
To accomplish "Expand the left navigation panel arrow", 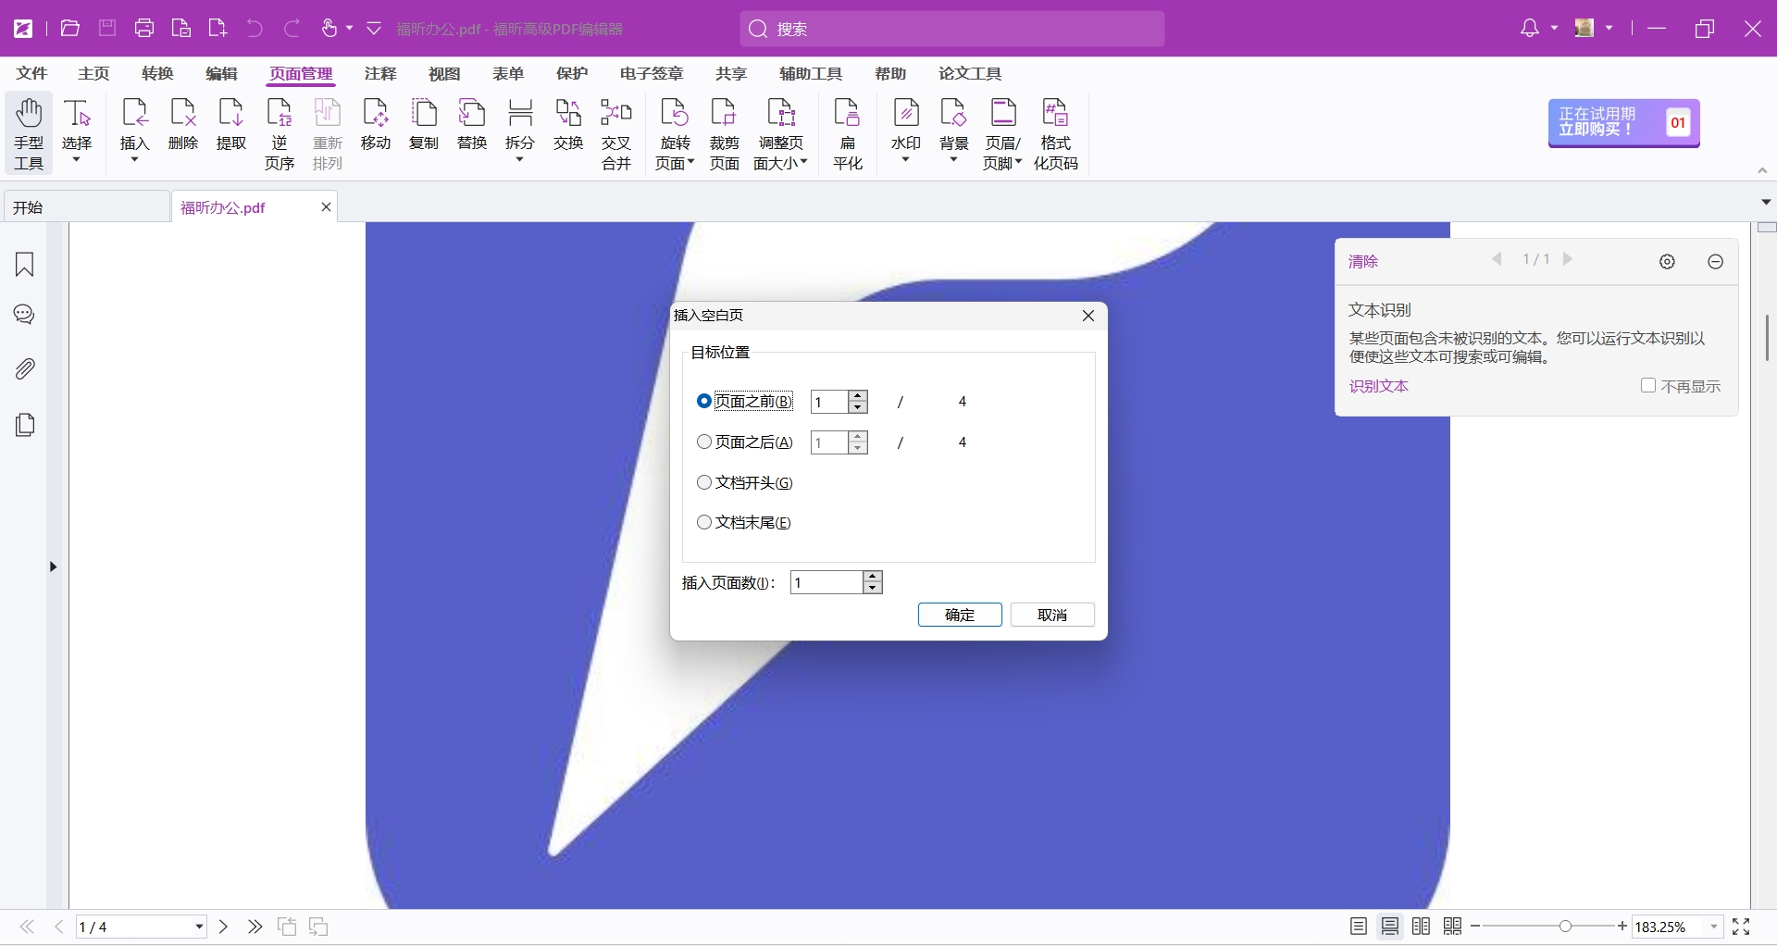I will 53,566.
